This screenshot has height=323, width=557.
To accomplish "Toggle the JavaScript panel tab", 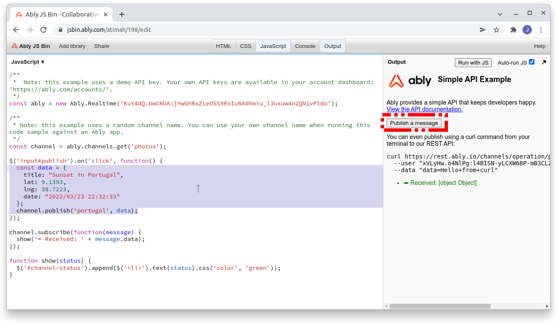I will [x=273, y=46].
